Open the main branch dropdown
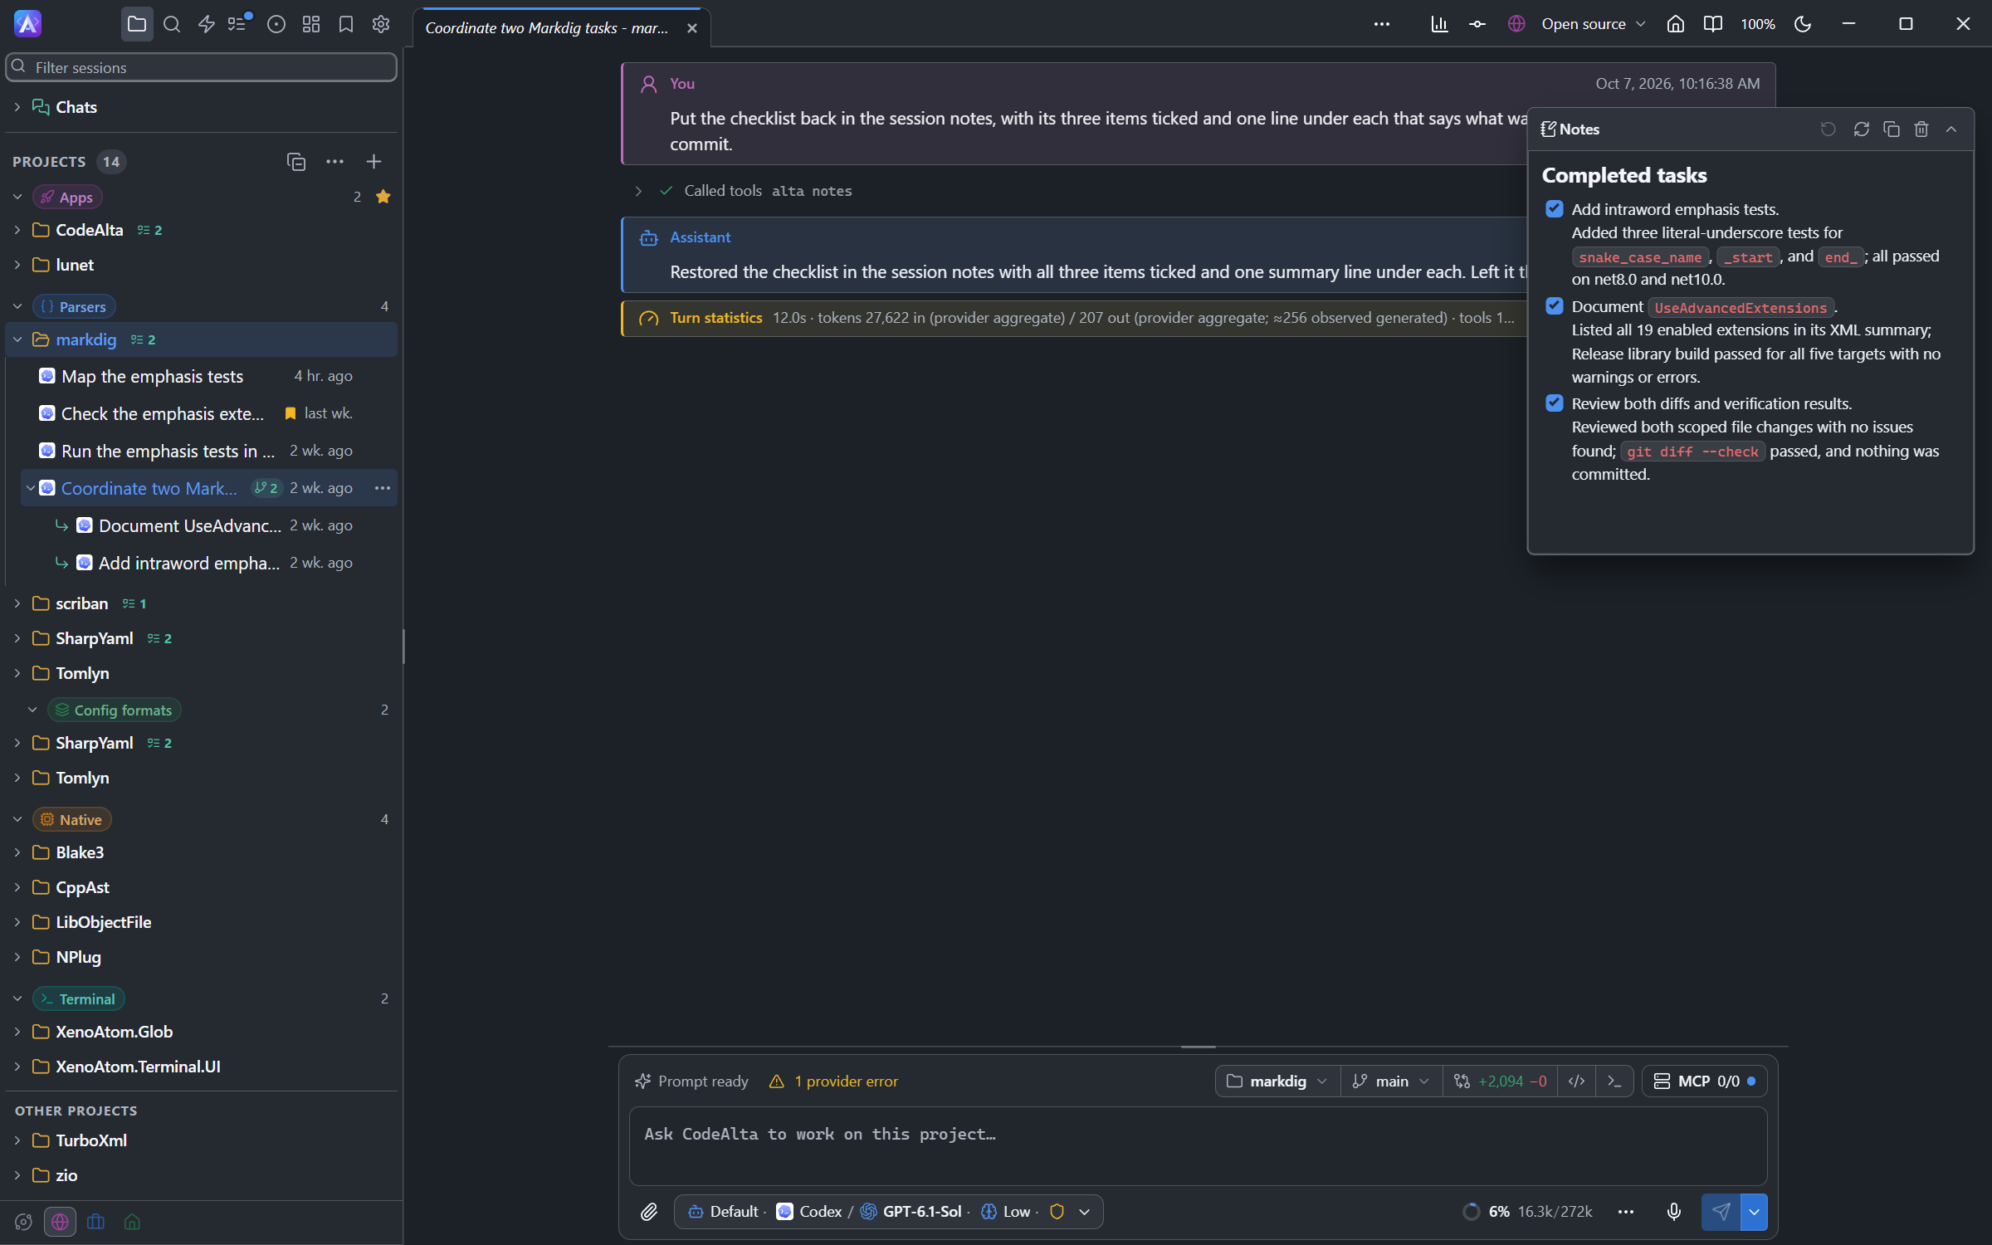 [x=1391, y=1081]
